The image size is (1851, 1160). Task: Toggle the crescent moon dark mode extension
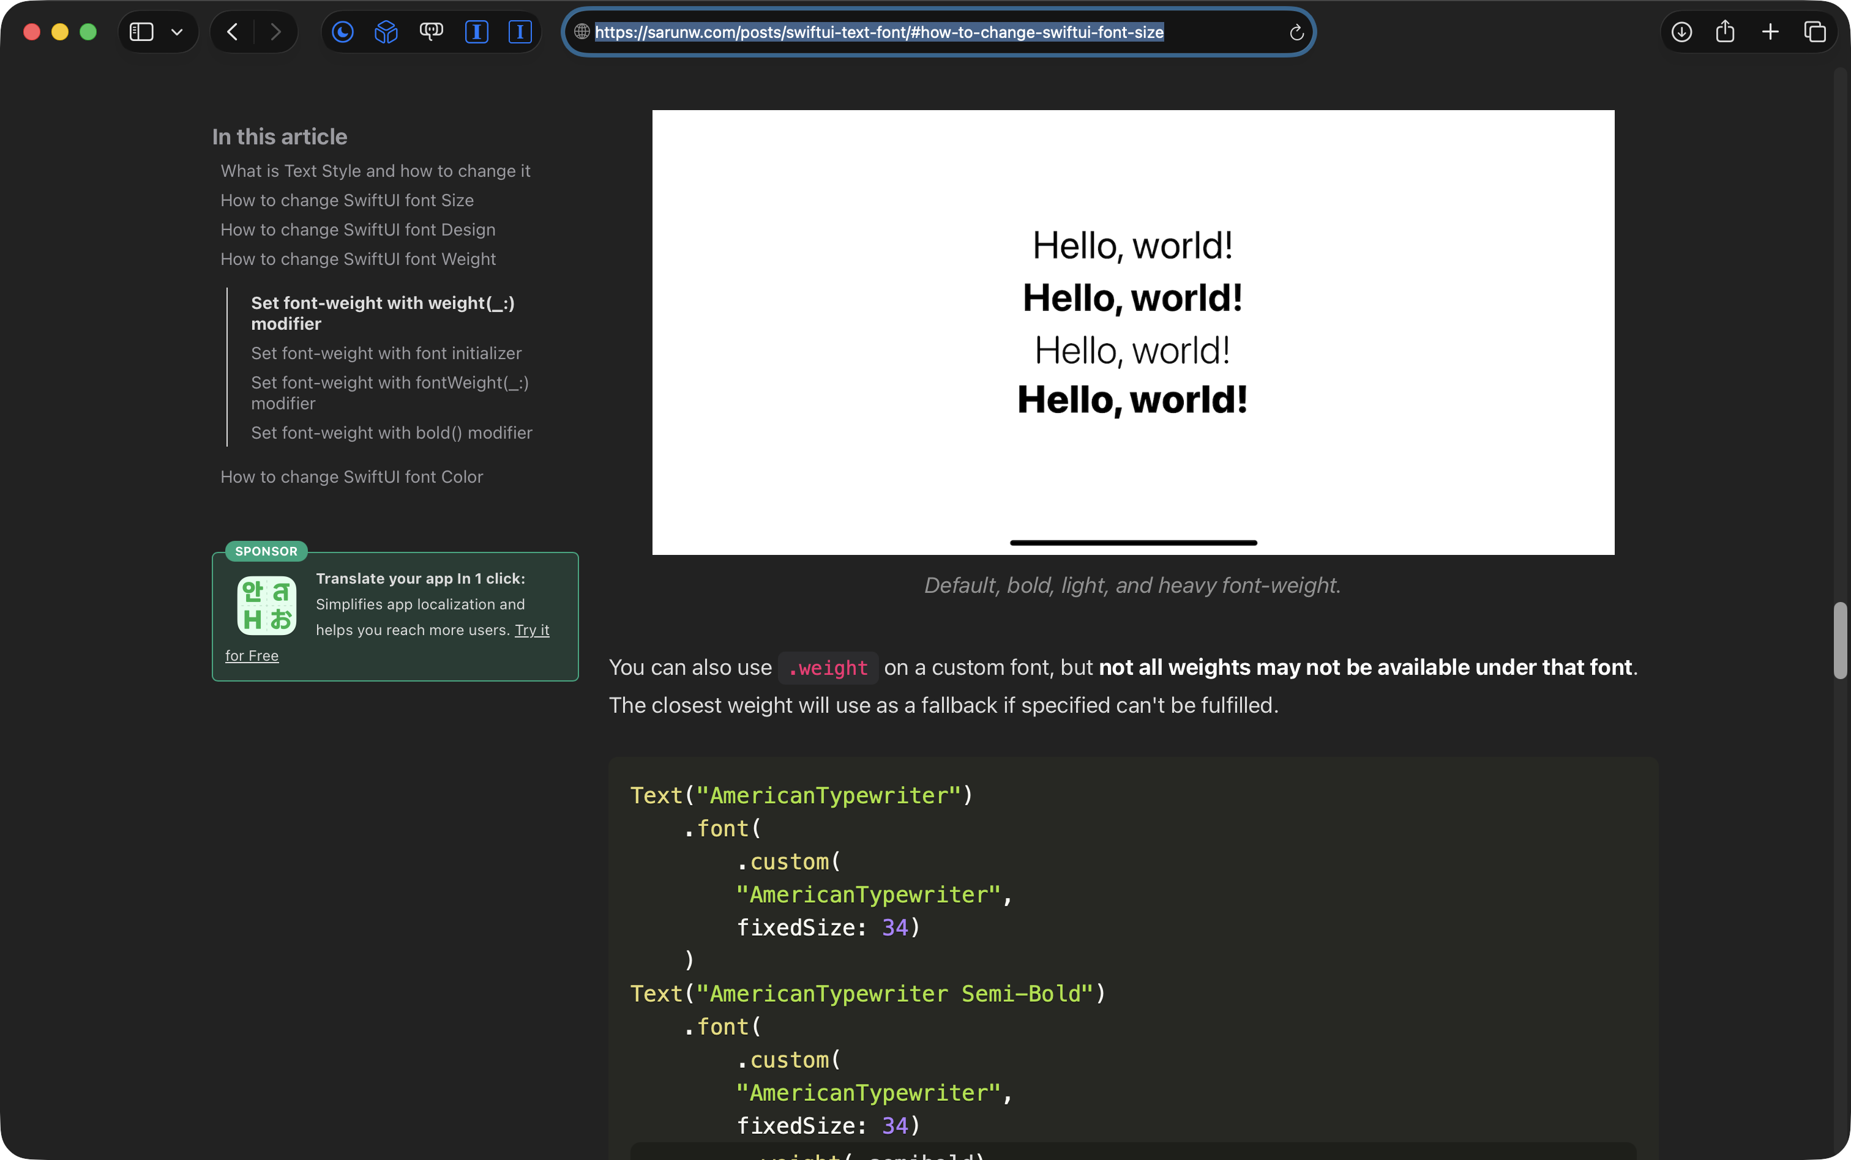[342, 31]
